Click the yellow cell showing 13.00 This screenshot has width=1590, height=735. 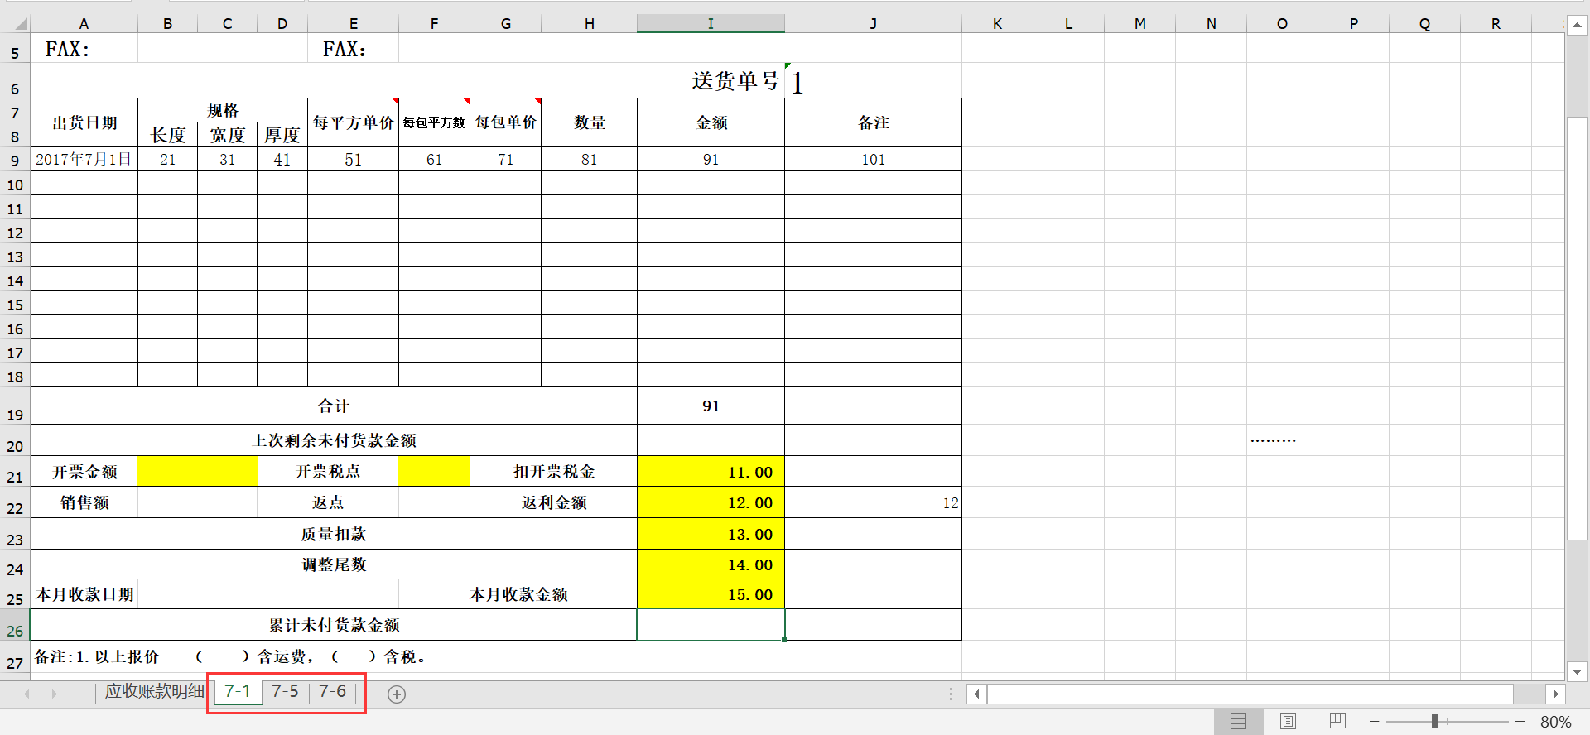click(711, 534)
